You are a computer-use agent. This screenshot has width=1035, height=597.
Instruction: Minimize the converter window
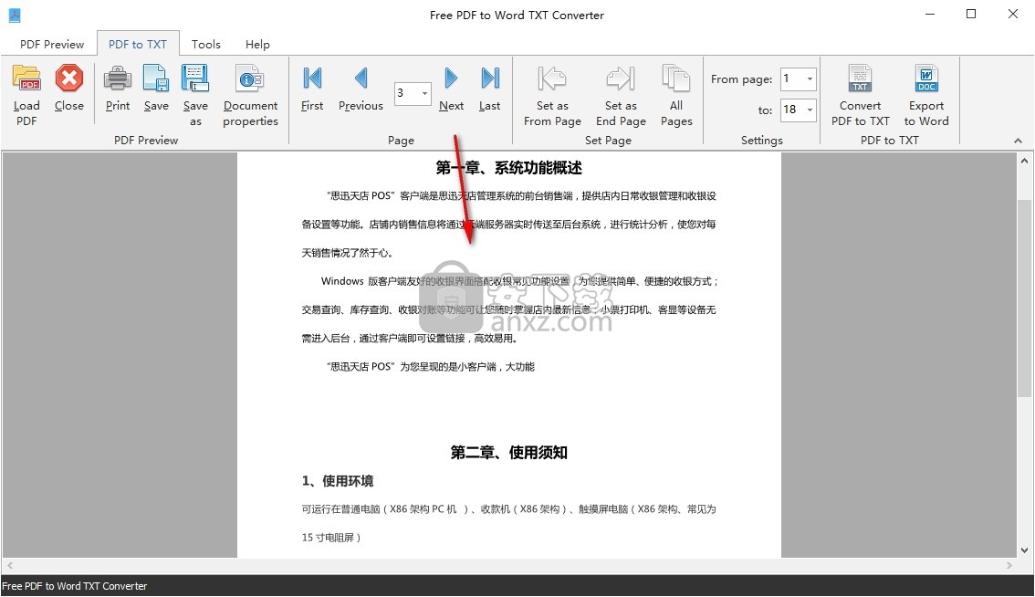[930, 14]
